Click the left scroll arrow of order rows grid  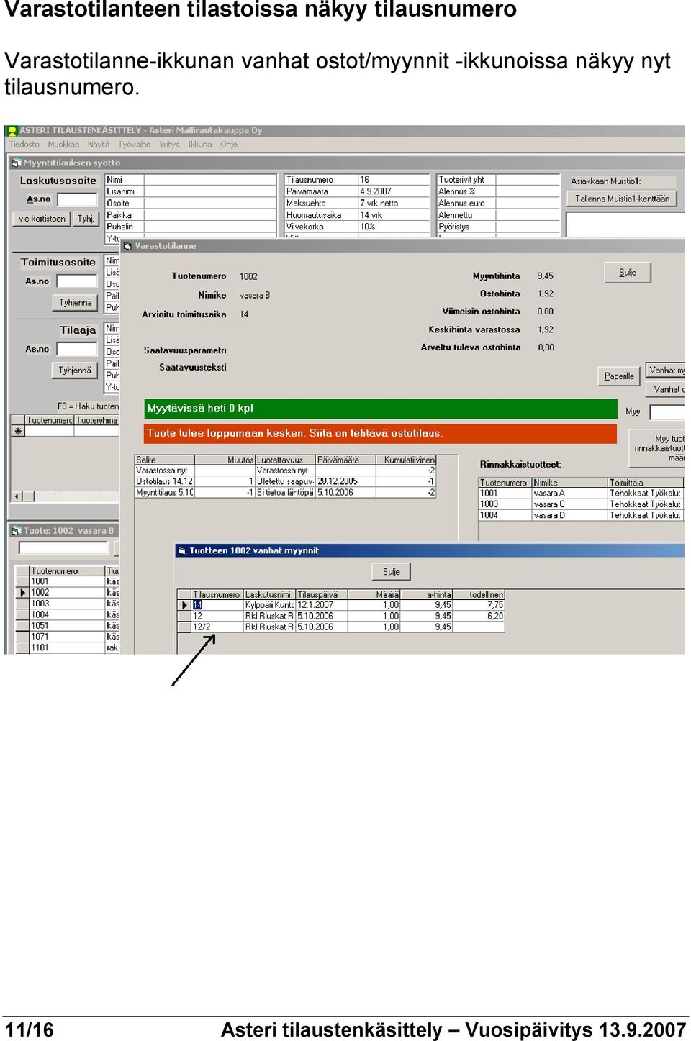pyautogui.click(x=17, y=496)
